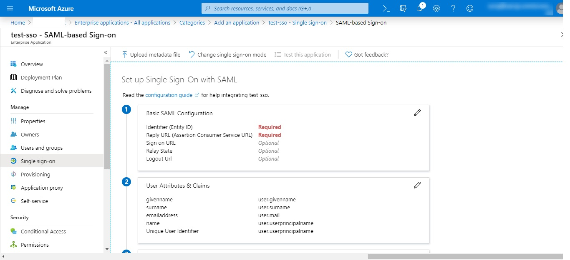Click Change single sign-on mode

227,54
